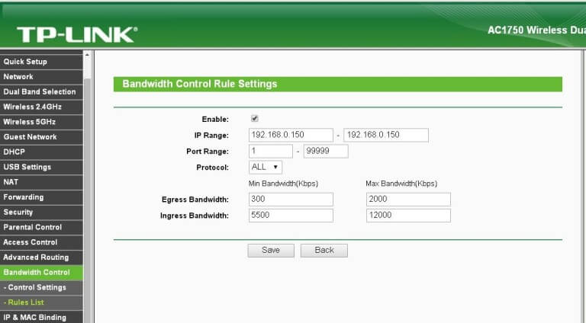Click the Ingress Bandwidth label
The width and height of the screenshot is (586, 323).
[x=195, y=216]
